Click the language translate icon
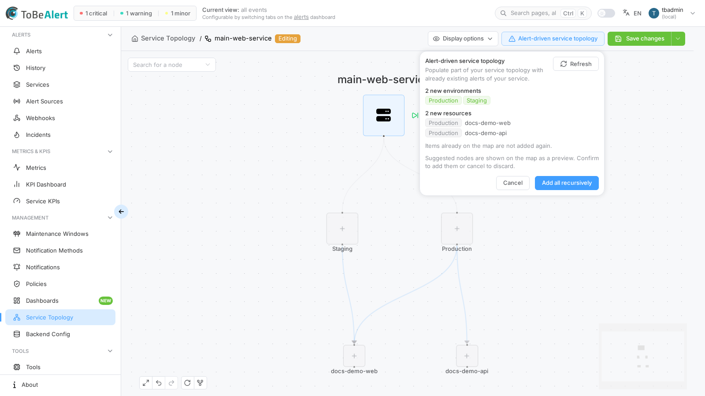The width and height of the screenshot is (705, 396). click(x=626, y=13)
